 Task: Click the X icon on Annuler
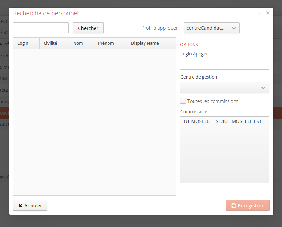(x=20, y=206)
